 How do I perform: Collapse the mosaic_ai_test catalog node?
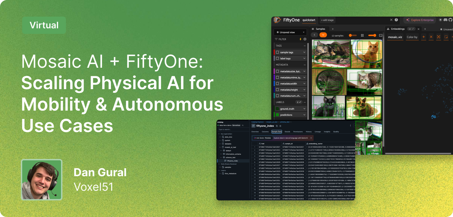[x=220, y=147]
